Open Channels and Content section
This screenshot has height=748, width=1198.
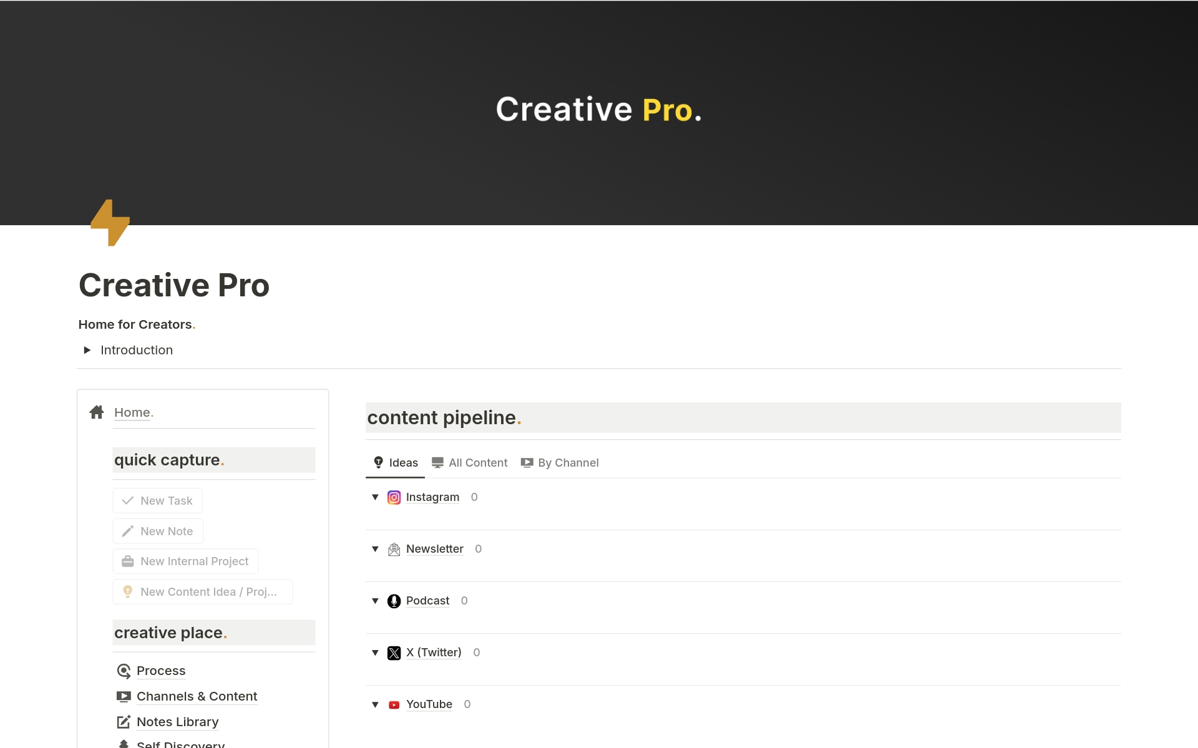click(197, 696)
